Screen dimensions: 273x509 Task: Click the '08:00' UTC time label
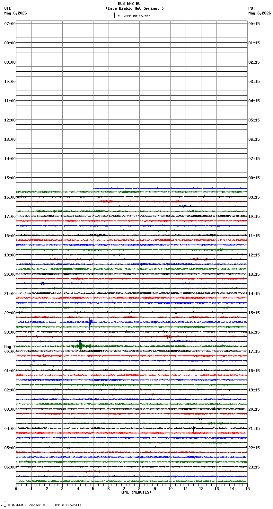pyautogui.click(x=10, y=43)
